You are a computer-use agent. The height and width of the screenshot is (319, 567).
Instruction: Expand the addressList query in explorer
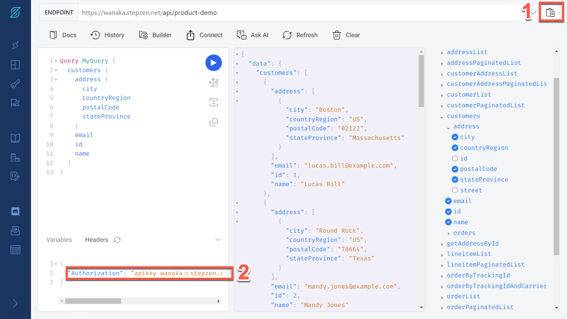tap(442, 52)
